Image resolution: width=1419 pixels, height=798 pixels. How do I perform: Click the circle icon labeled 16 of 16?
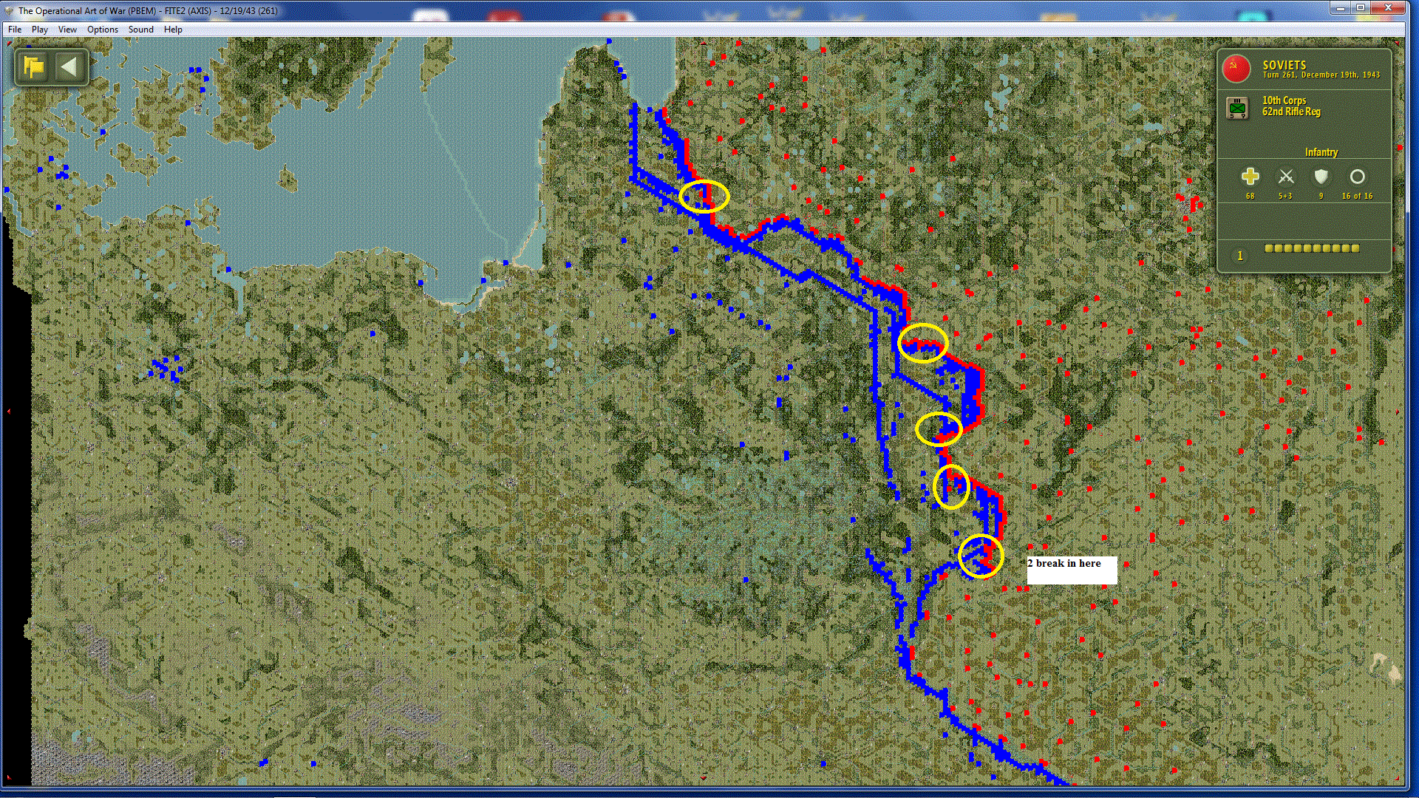click(x=1358, y=177)
